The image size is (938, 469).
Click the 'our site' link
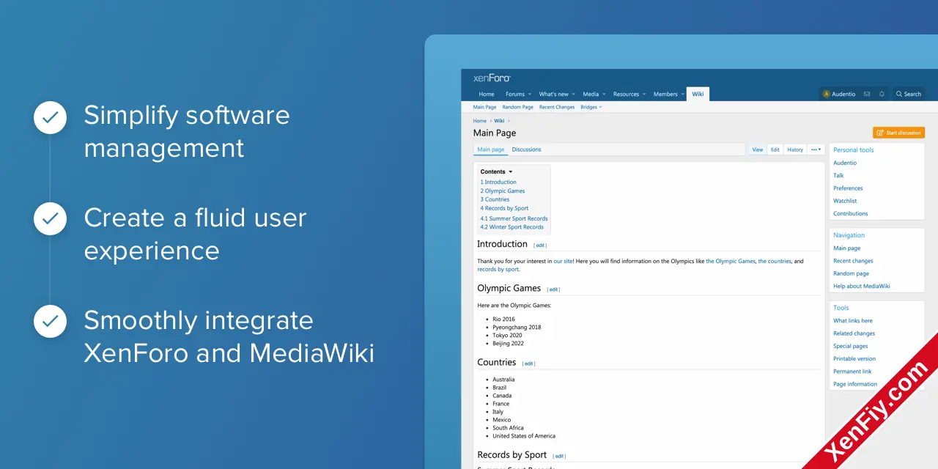(x=563, y=262)
